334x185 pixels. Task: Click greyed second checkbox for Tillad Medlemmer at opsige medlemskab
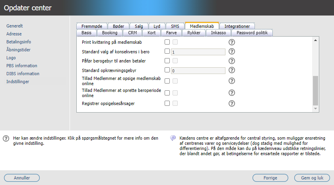tap(175, 81)
